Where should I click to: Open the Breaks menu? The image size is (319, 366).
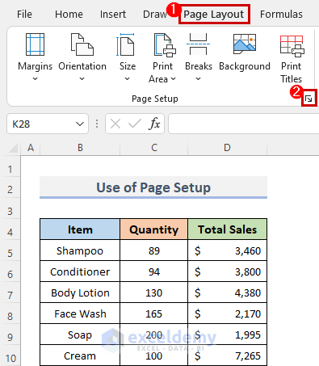point(199,57)
